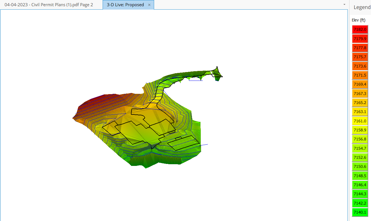Screen dimensions: 371x221
Task: Click the Legend panel header
Action: click(x=362, y=7)
